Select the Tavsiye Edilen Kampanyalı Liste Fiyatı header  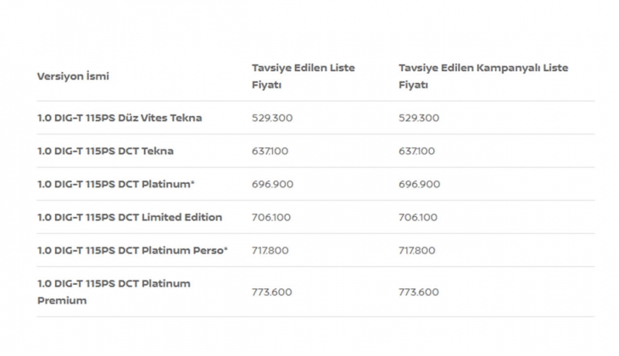coord(483,76)
